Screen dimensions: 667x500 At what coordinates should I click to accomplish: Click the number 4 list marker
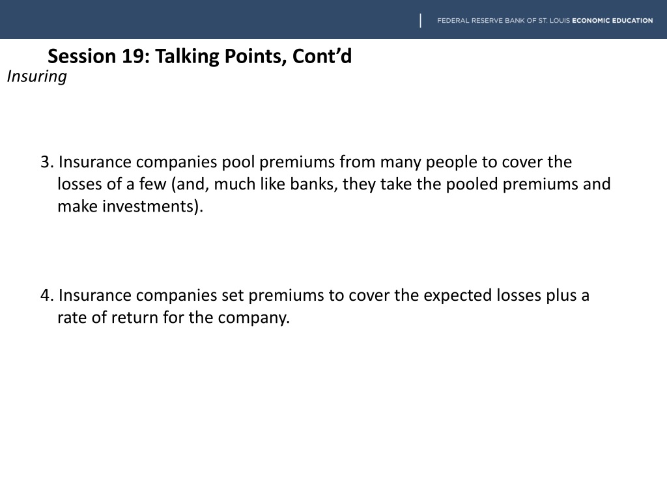click(x=47, y=296)
